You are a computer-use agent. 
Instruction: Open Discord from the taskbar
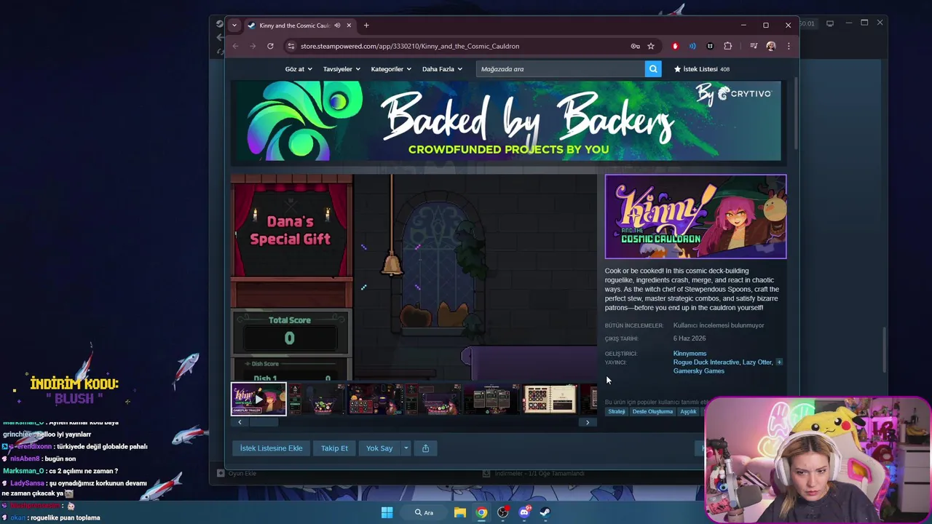click(524, 512)
